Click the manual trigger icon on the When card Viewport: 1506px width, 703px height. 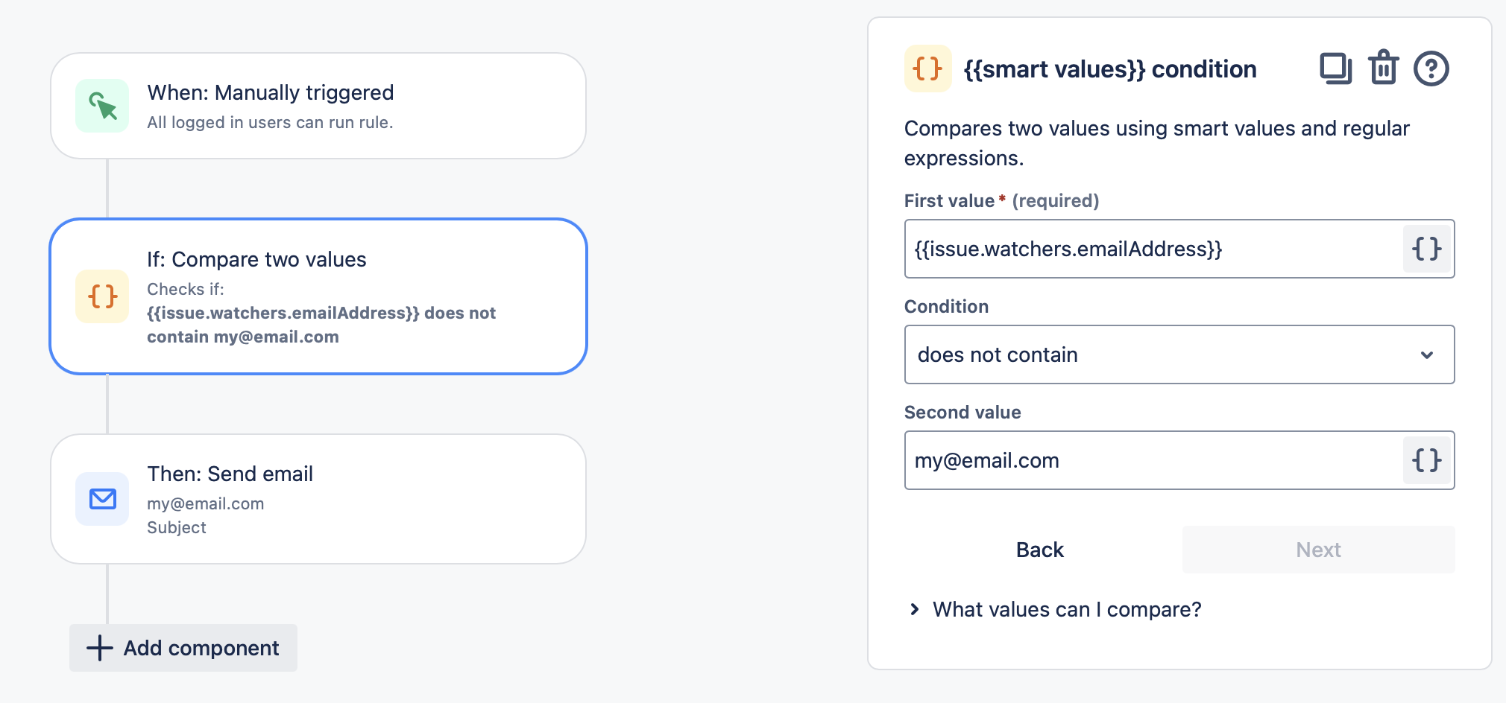tap(103, 106)
